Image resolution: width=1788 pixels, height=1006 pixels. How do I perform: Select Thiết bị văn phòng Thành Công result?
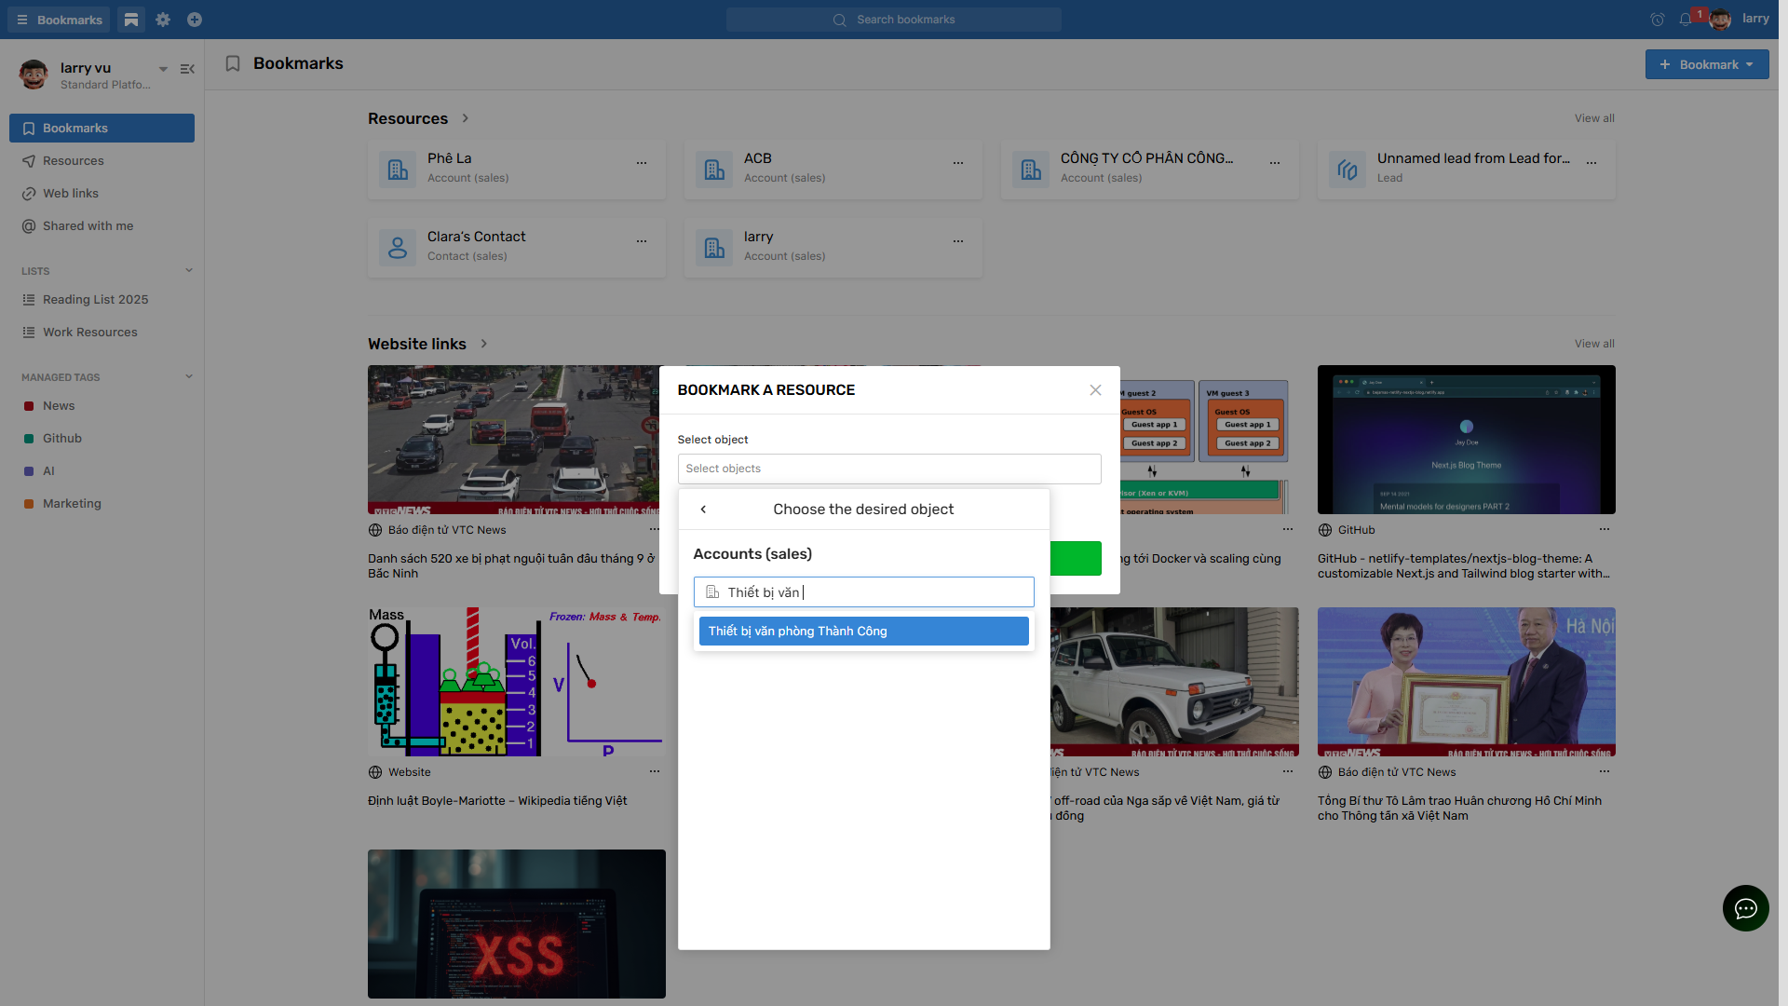[863, 632]
